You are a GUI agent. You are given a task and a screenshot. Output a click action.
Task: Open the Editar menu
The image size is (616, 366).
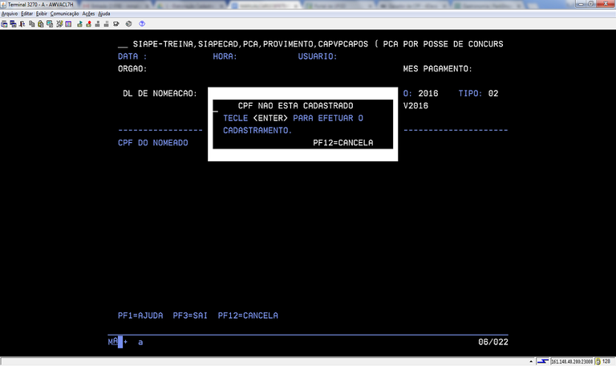pos(27,14)
